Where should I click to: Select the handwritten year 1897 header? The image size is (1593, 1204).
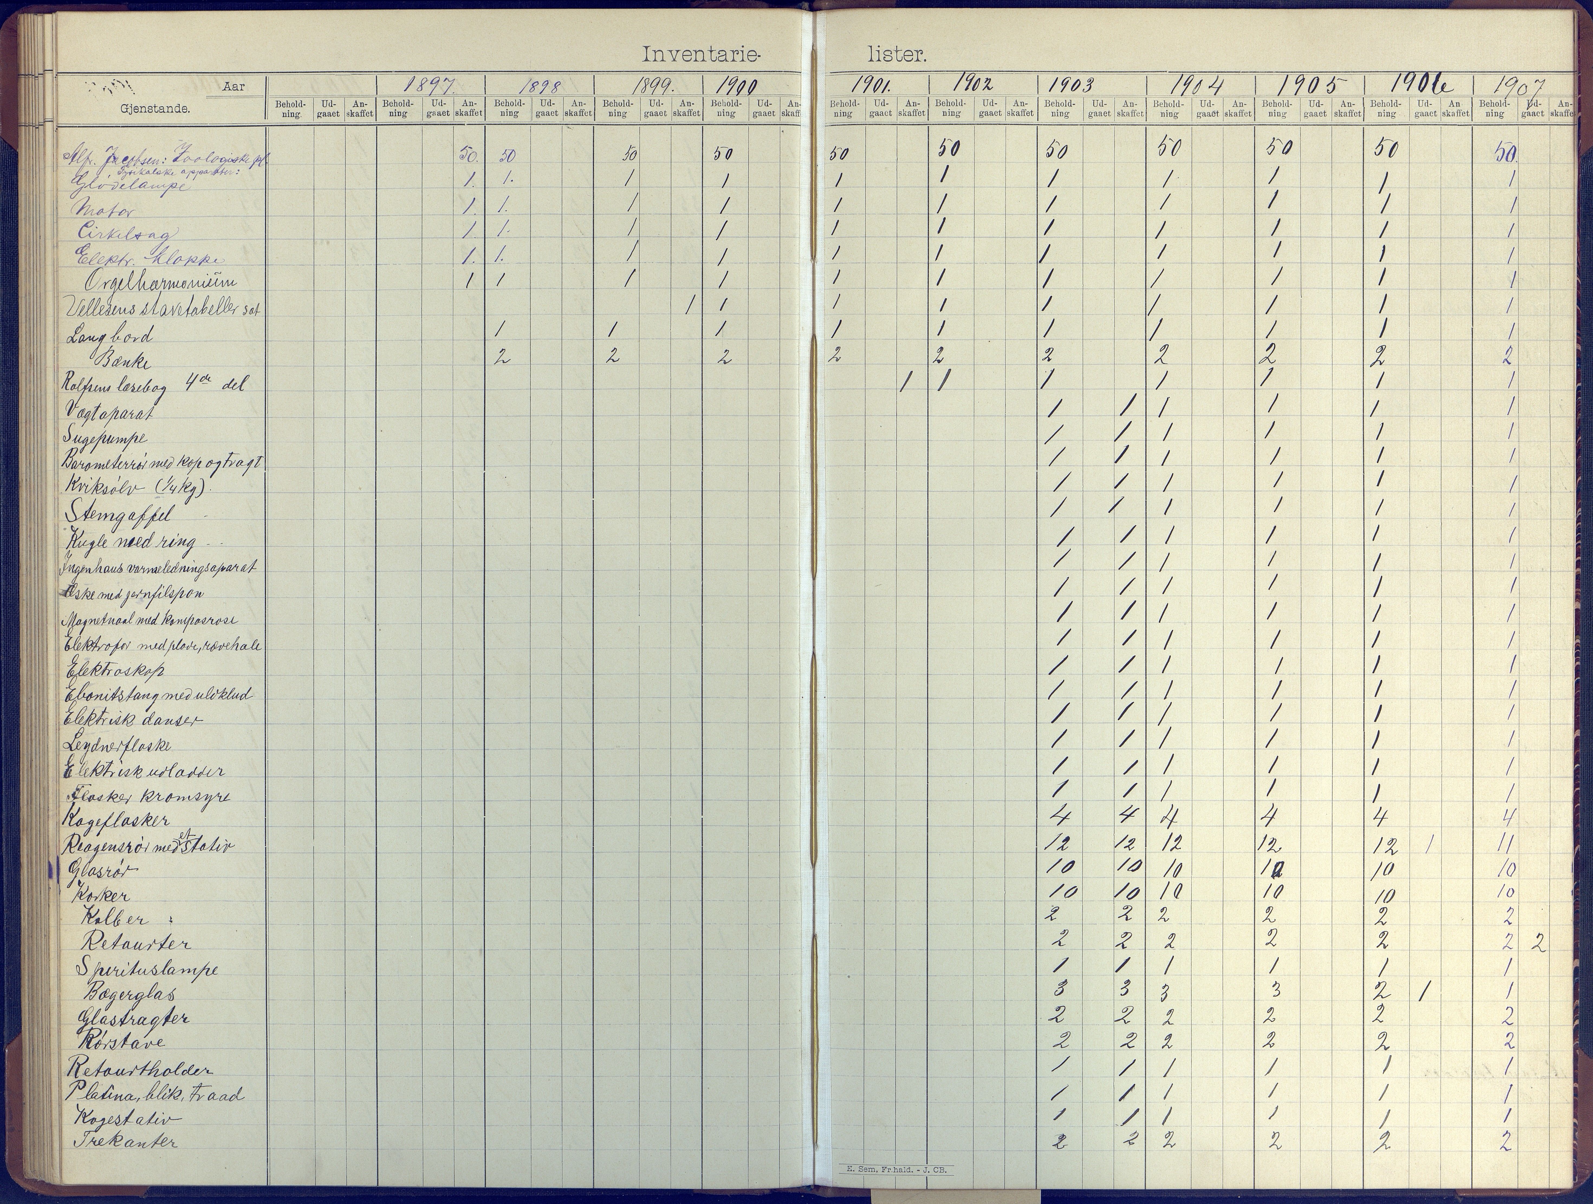click(429, 86)
